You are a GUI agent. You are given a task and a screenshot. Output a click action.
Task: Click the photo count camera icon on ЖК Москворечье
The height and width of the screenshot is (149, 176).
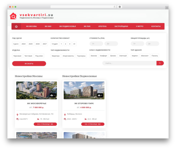pos(51,95)
